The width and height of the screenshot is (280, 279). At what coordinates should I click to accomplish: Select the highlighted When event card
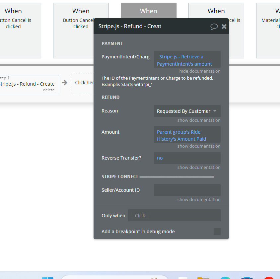[148, 11]
